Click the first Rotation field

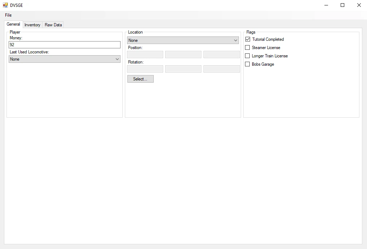[x=145, y=69]
